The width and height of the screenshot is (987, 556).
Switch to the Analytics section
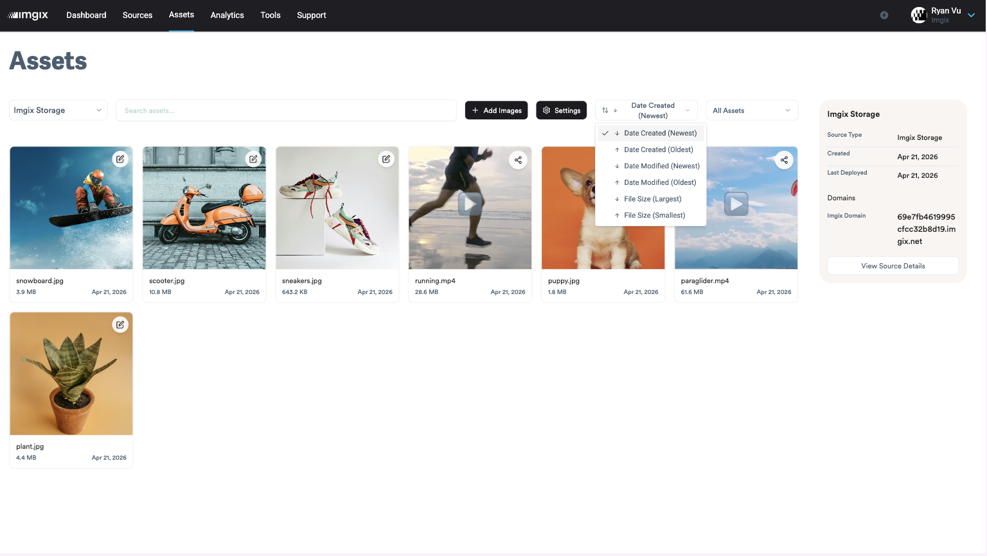[227, 15]
